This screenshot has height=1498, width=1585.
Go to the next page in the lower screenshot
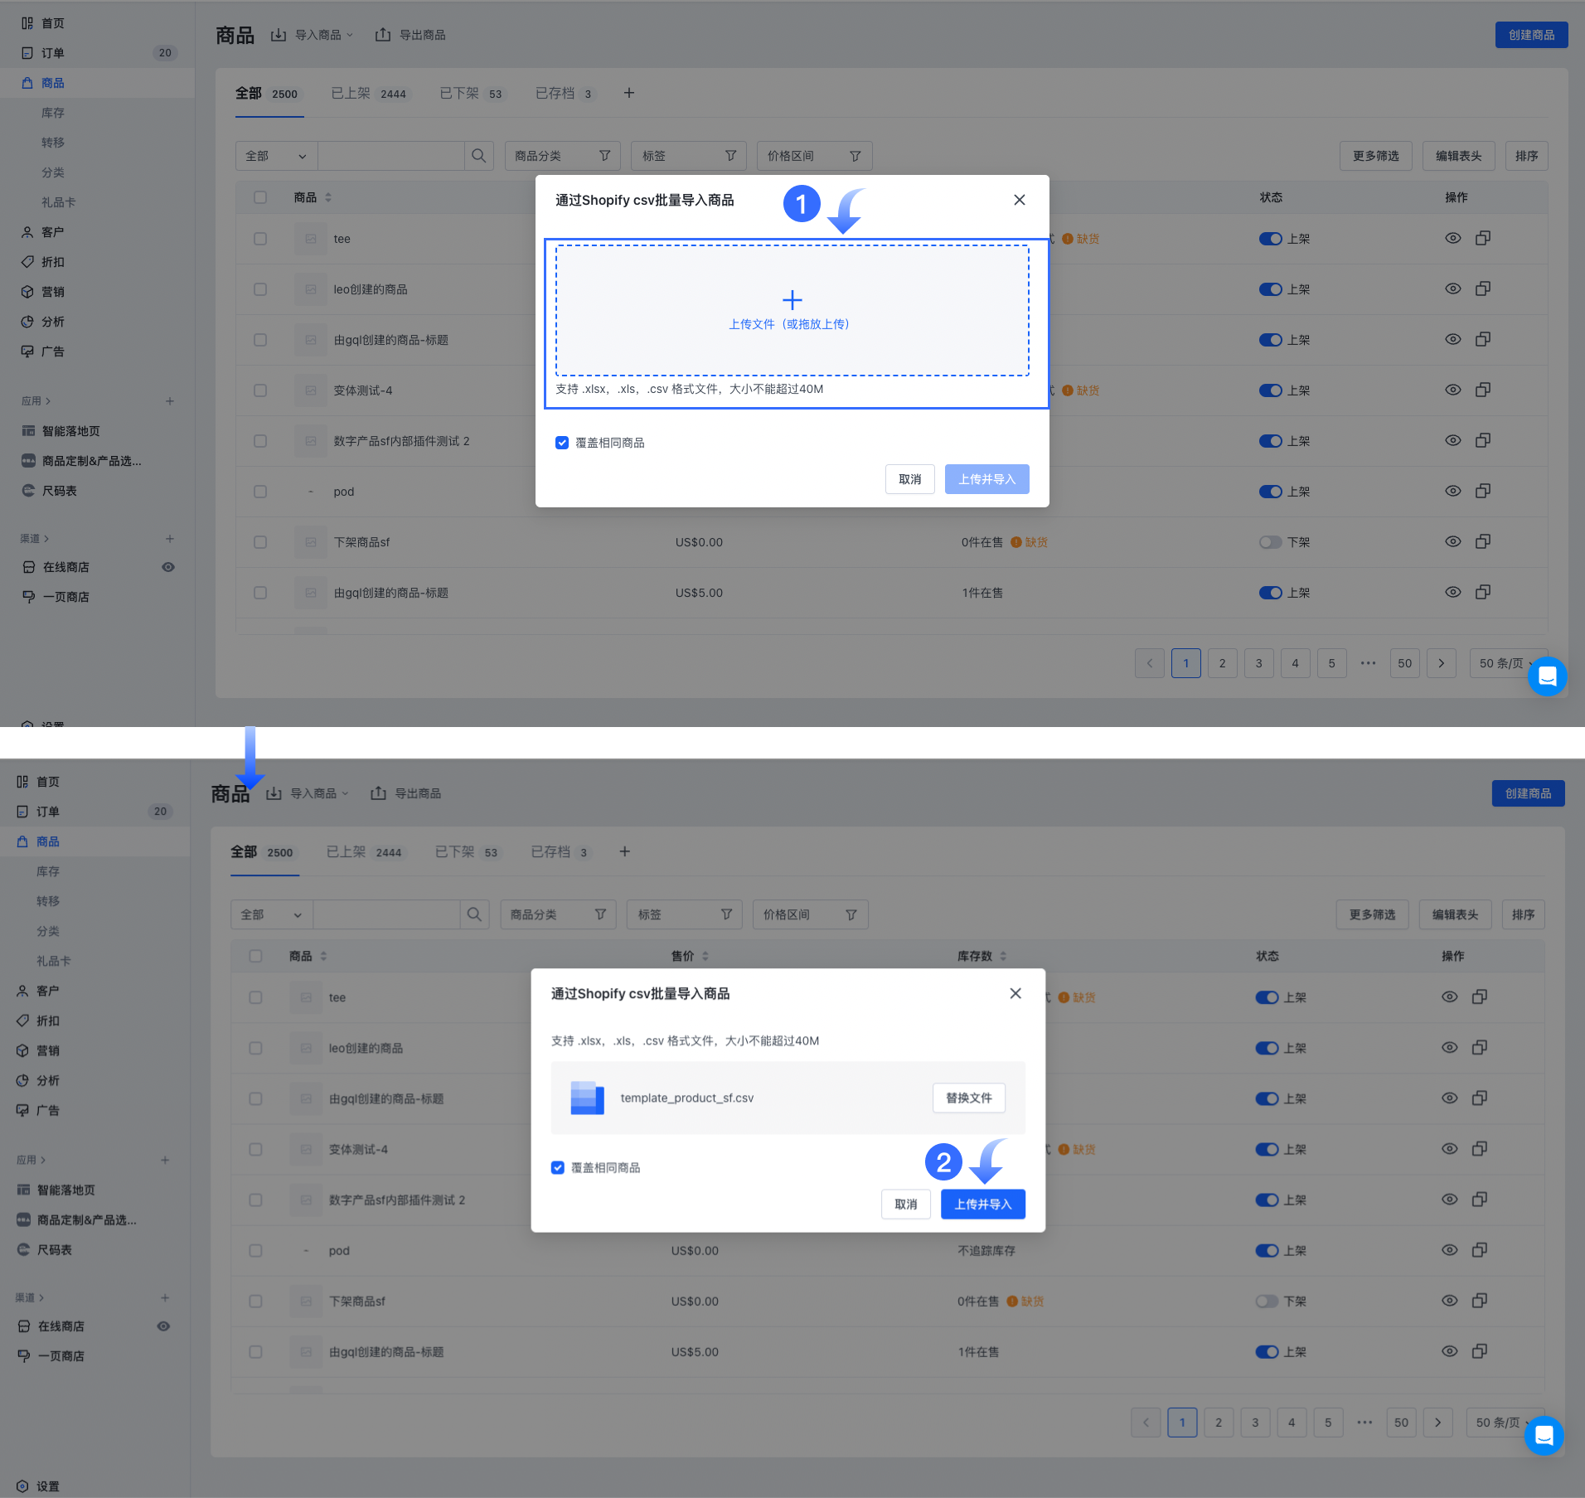(1438, 1423)
